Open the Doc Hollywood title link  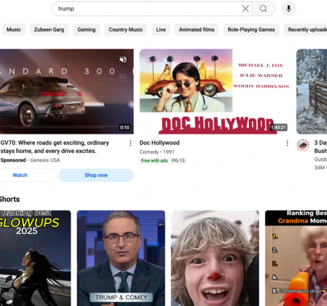(x=159, y=143)
